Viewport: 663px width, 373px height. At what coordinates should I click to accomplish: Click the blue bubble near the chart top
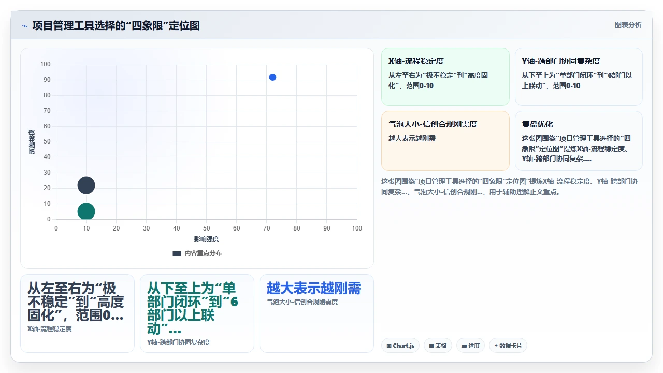pyautogui.click(x=272, y=77)
